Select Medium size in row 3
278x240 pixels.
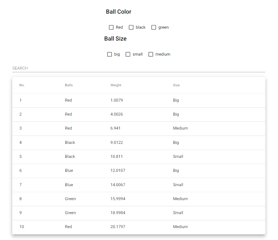point(180,128)
